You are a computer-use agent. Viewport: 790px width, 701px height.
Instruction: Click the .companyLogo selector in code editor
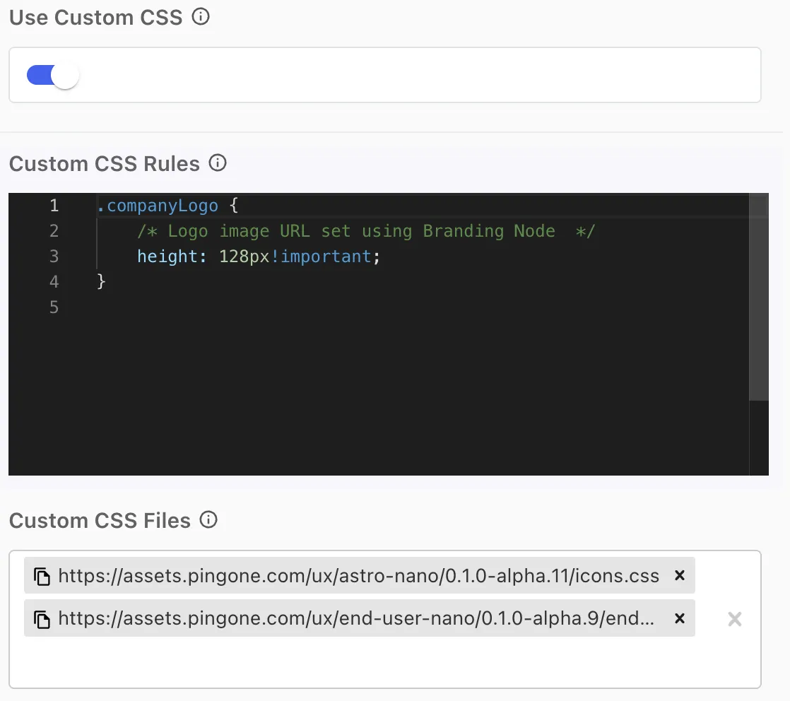(x=158, y=206)
